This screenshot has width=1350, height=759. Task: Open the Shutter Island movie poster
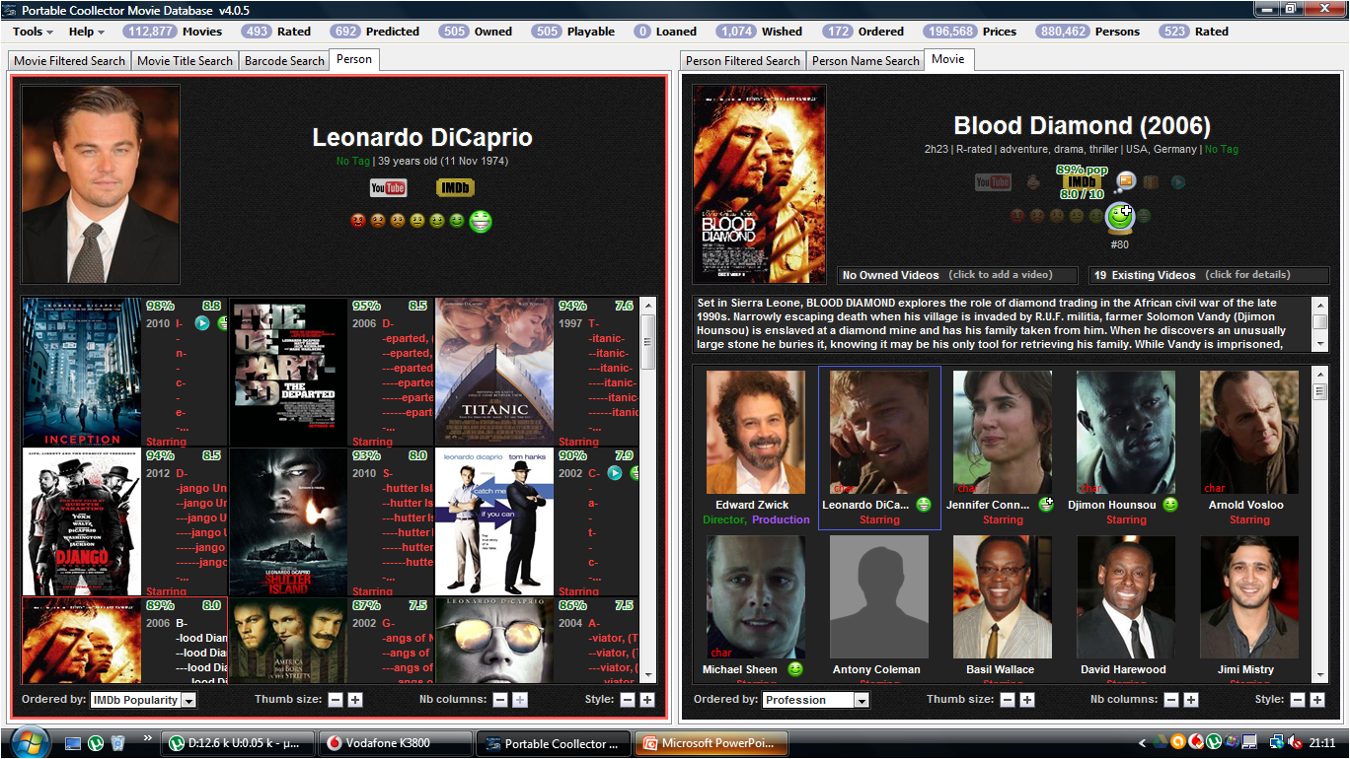[x=288, y=522]
